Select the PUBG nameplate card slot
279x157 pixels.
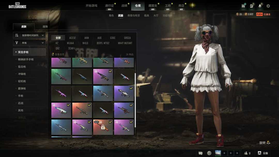click(218, 153)
